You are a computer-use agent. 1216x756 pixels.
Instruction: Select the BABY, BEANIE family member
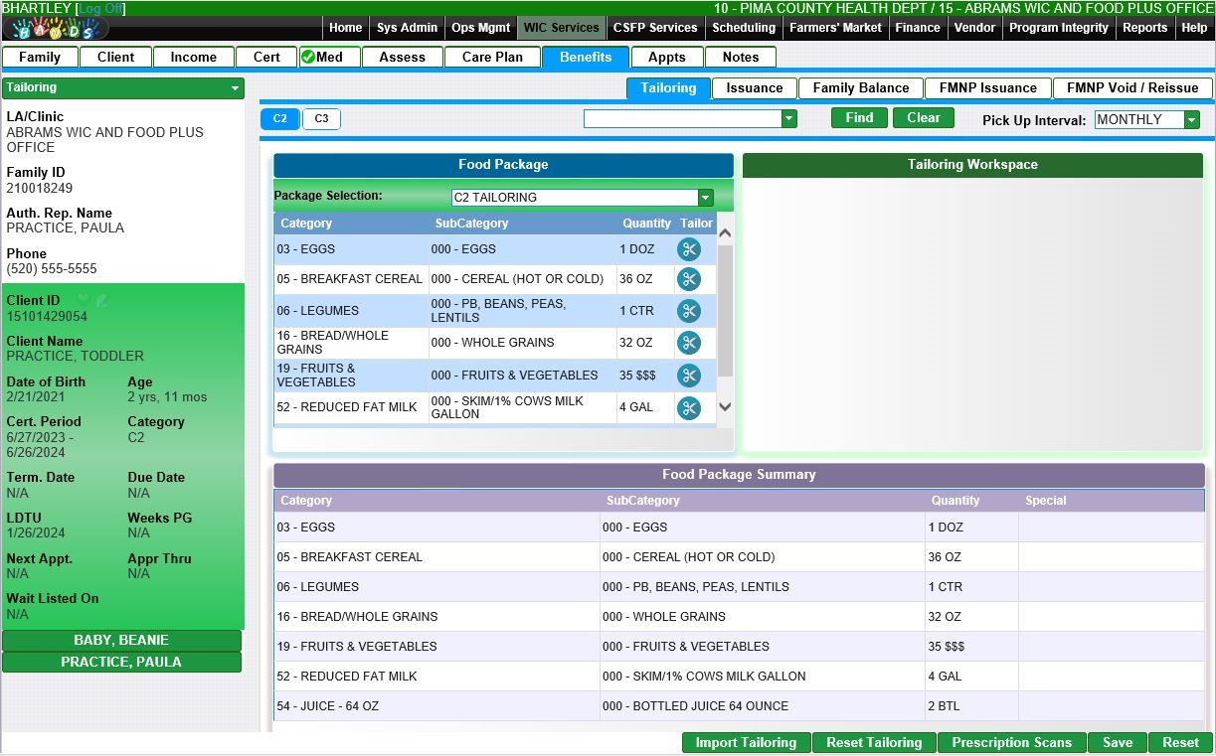tap(121, 641)
